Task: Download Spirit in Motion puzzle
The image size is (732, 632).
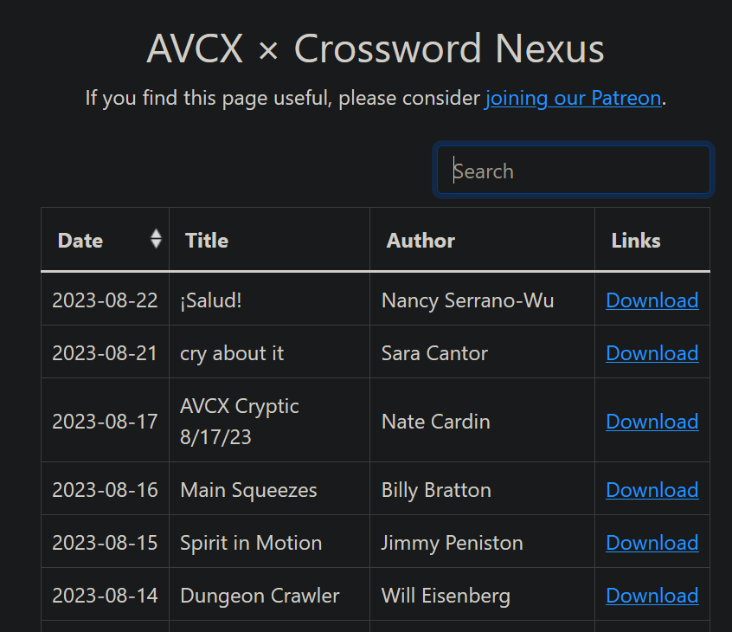Action: (x=652, y=543)
